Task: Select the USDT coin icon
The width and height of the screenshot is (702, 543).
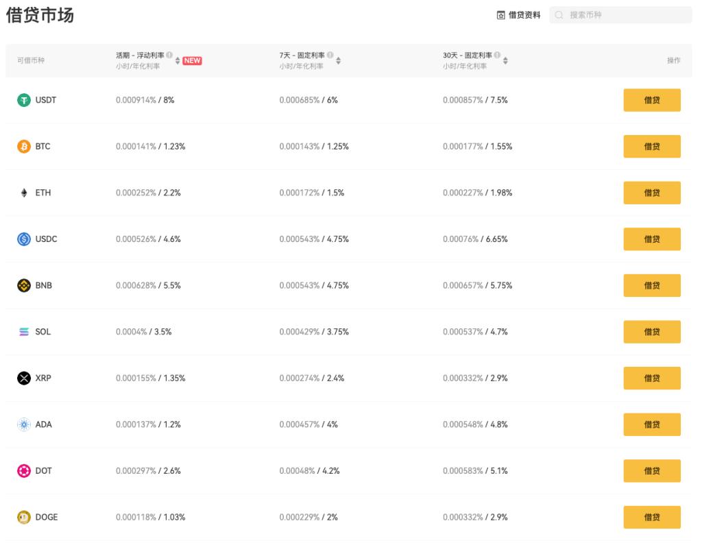Action: coord(23,99)
